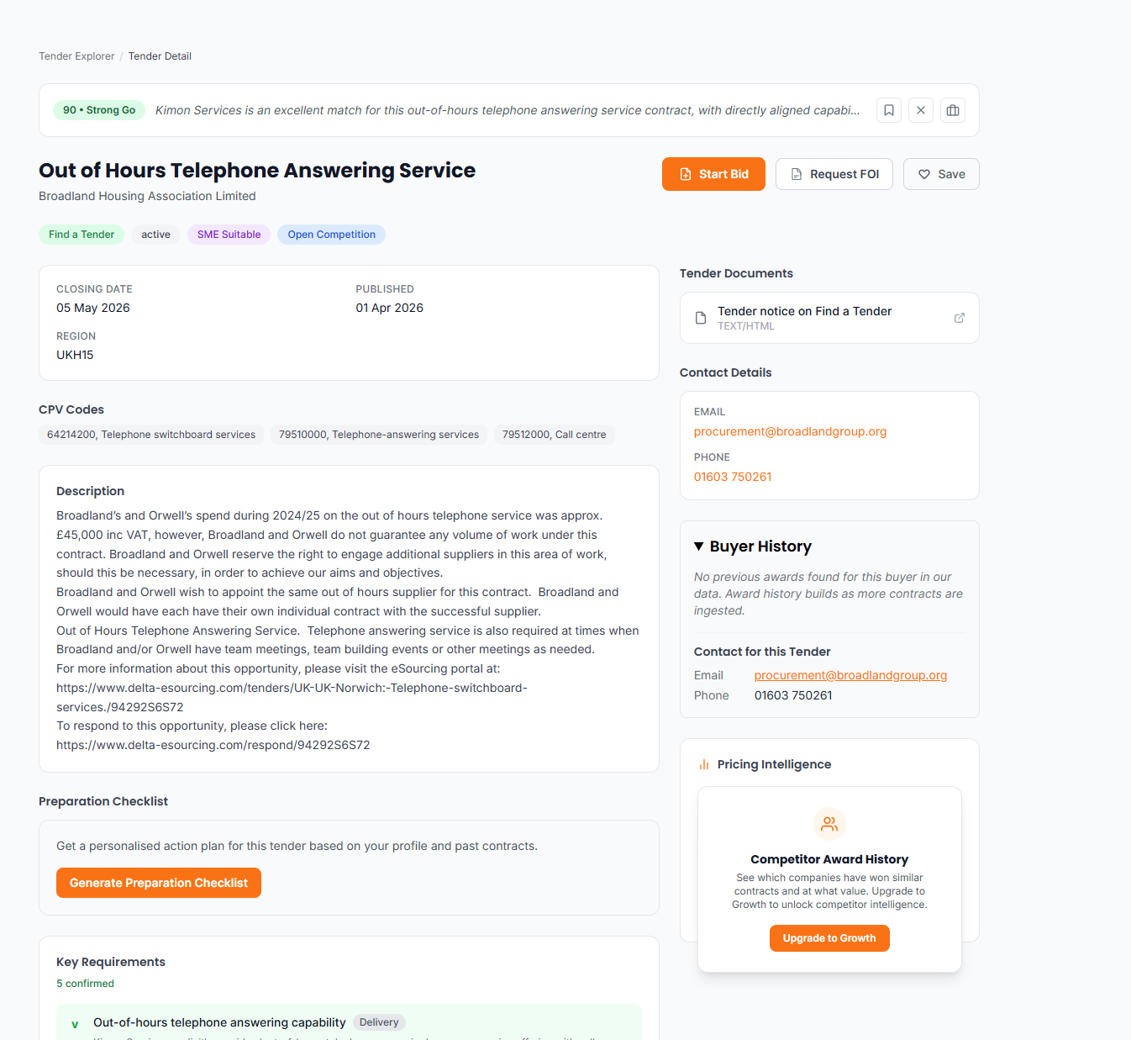This screenshot has height=1040, width=1131.
Task: Click the Competitor Award History people icon
Action: [829, 824]
